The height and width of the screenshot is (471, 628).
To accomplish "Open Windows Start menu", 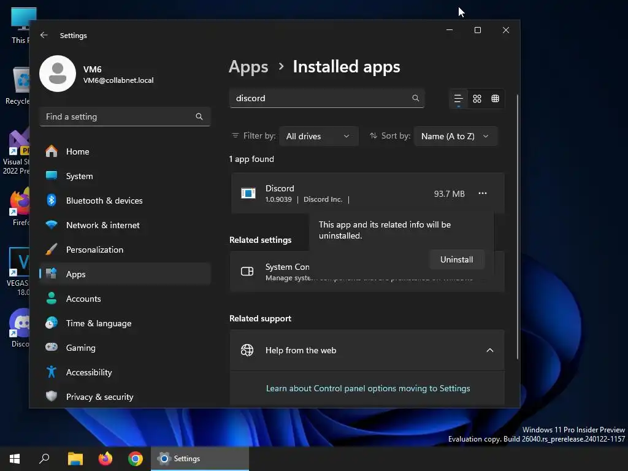I will [x=15, y=459].
